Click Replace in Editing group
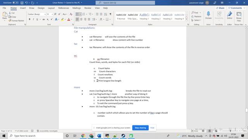Screen dimensions: 248x139 click(196, 16)
